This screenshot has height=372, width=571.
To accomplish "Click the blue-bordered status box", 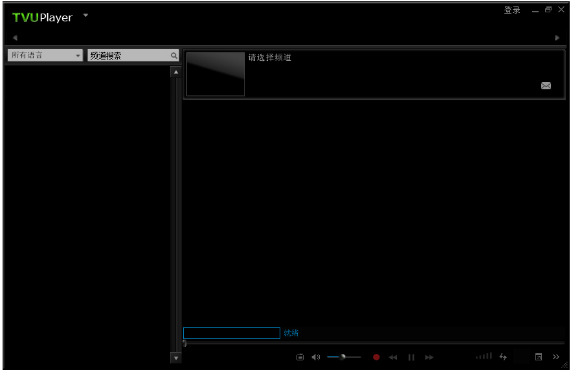I will pos(232,333).
